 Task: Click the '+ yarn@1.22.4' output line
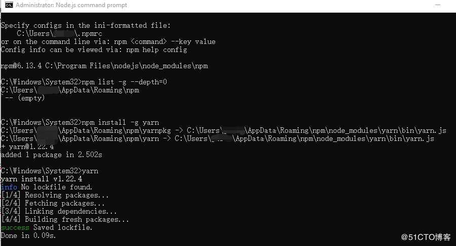pyautogui.click(x=27, y=147)
